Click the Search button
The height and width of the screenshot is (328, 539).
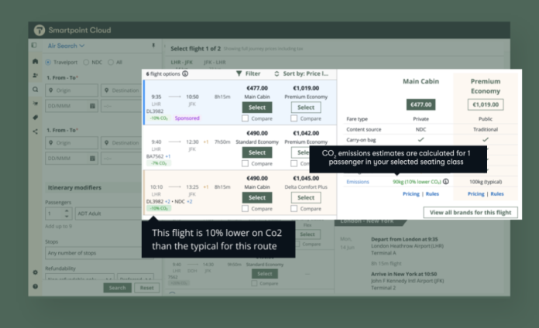click(118, 288)
